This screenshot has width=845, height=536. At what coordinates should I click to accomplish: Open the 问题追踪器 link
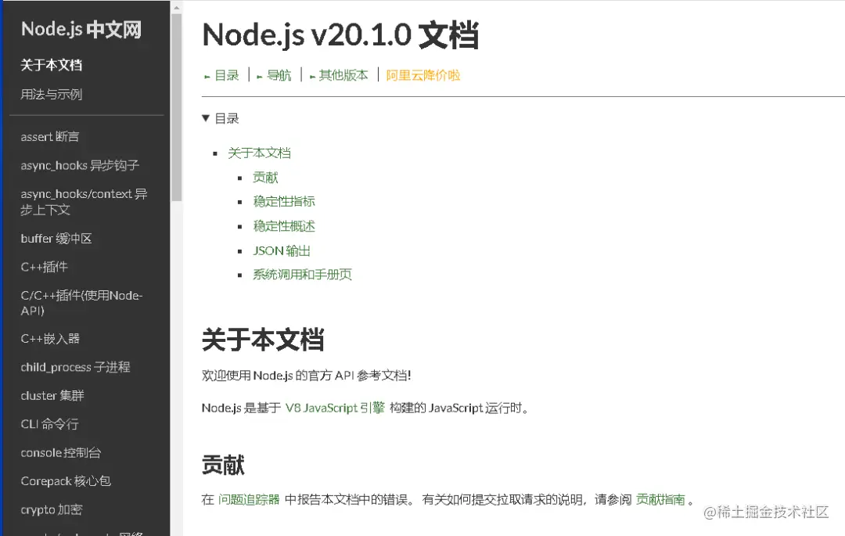click(249, 499)
